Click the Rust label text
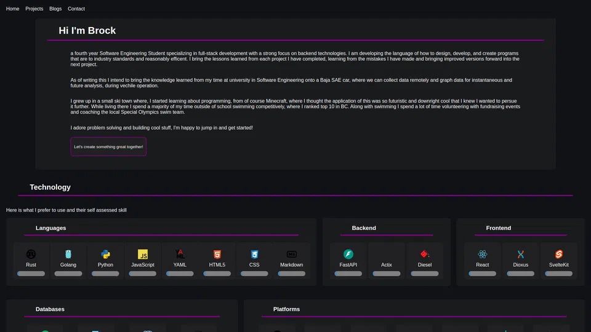The image size is (591, 332). coord(31,264)
